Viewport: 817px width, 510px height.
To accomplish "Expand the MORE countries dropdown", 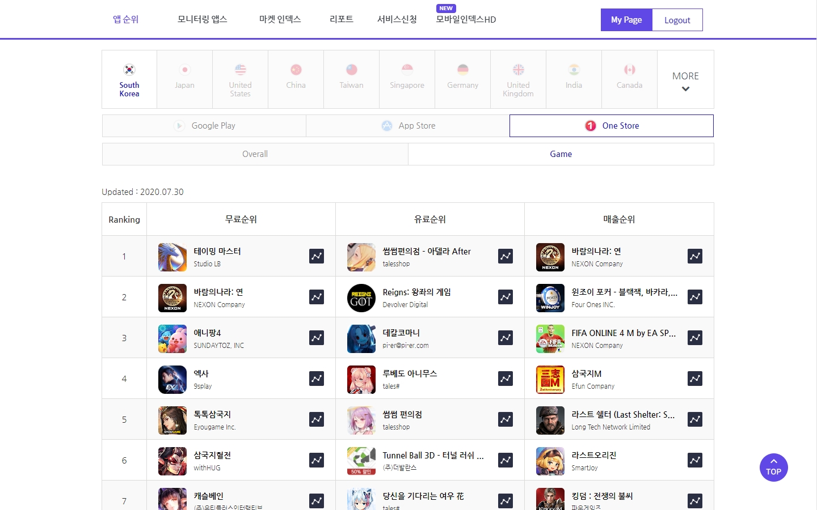I will coord(685,79).
